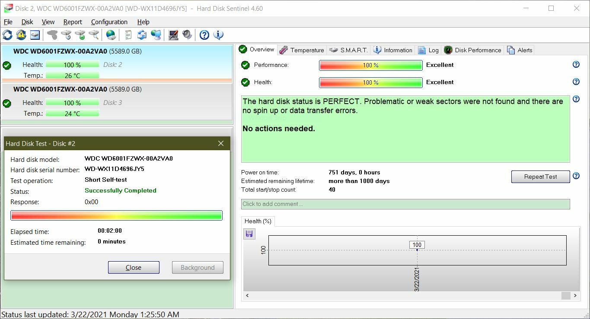Click the 100 data point label on chart
Viewport: 590px width, 319px height.
tap(417, 245)
